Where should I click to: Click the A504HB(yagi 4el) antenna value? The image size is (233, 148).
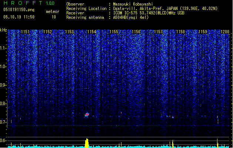(131, 17)
